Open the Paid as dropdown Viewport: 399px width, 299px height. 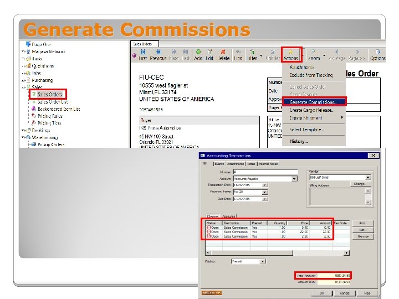263,261
